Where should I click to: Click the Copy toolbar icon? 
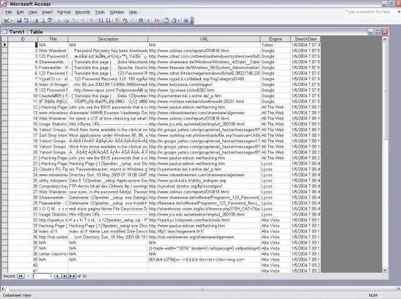(66, 21)
